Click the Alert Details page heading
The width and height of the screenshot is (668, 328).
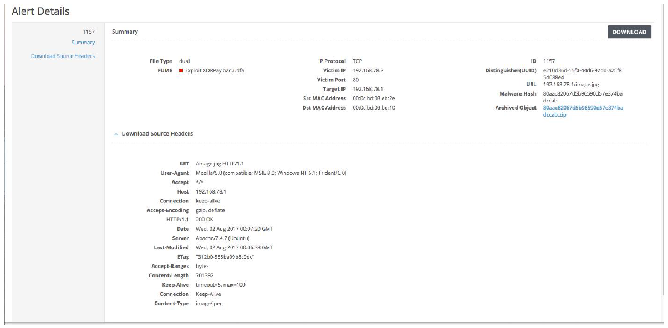coord(40,11)
